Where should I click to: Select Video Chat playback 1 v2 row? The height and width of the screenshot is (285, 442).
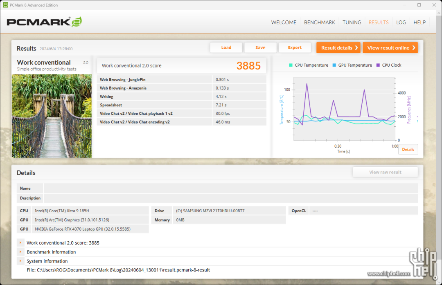[x=182, y=113]
